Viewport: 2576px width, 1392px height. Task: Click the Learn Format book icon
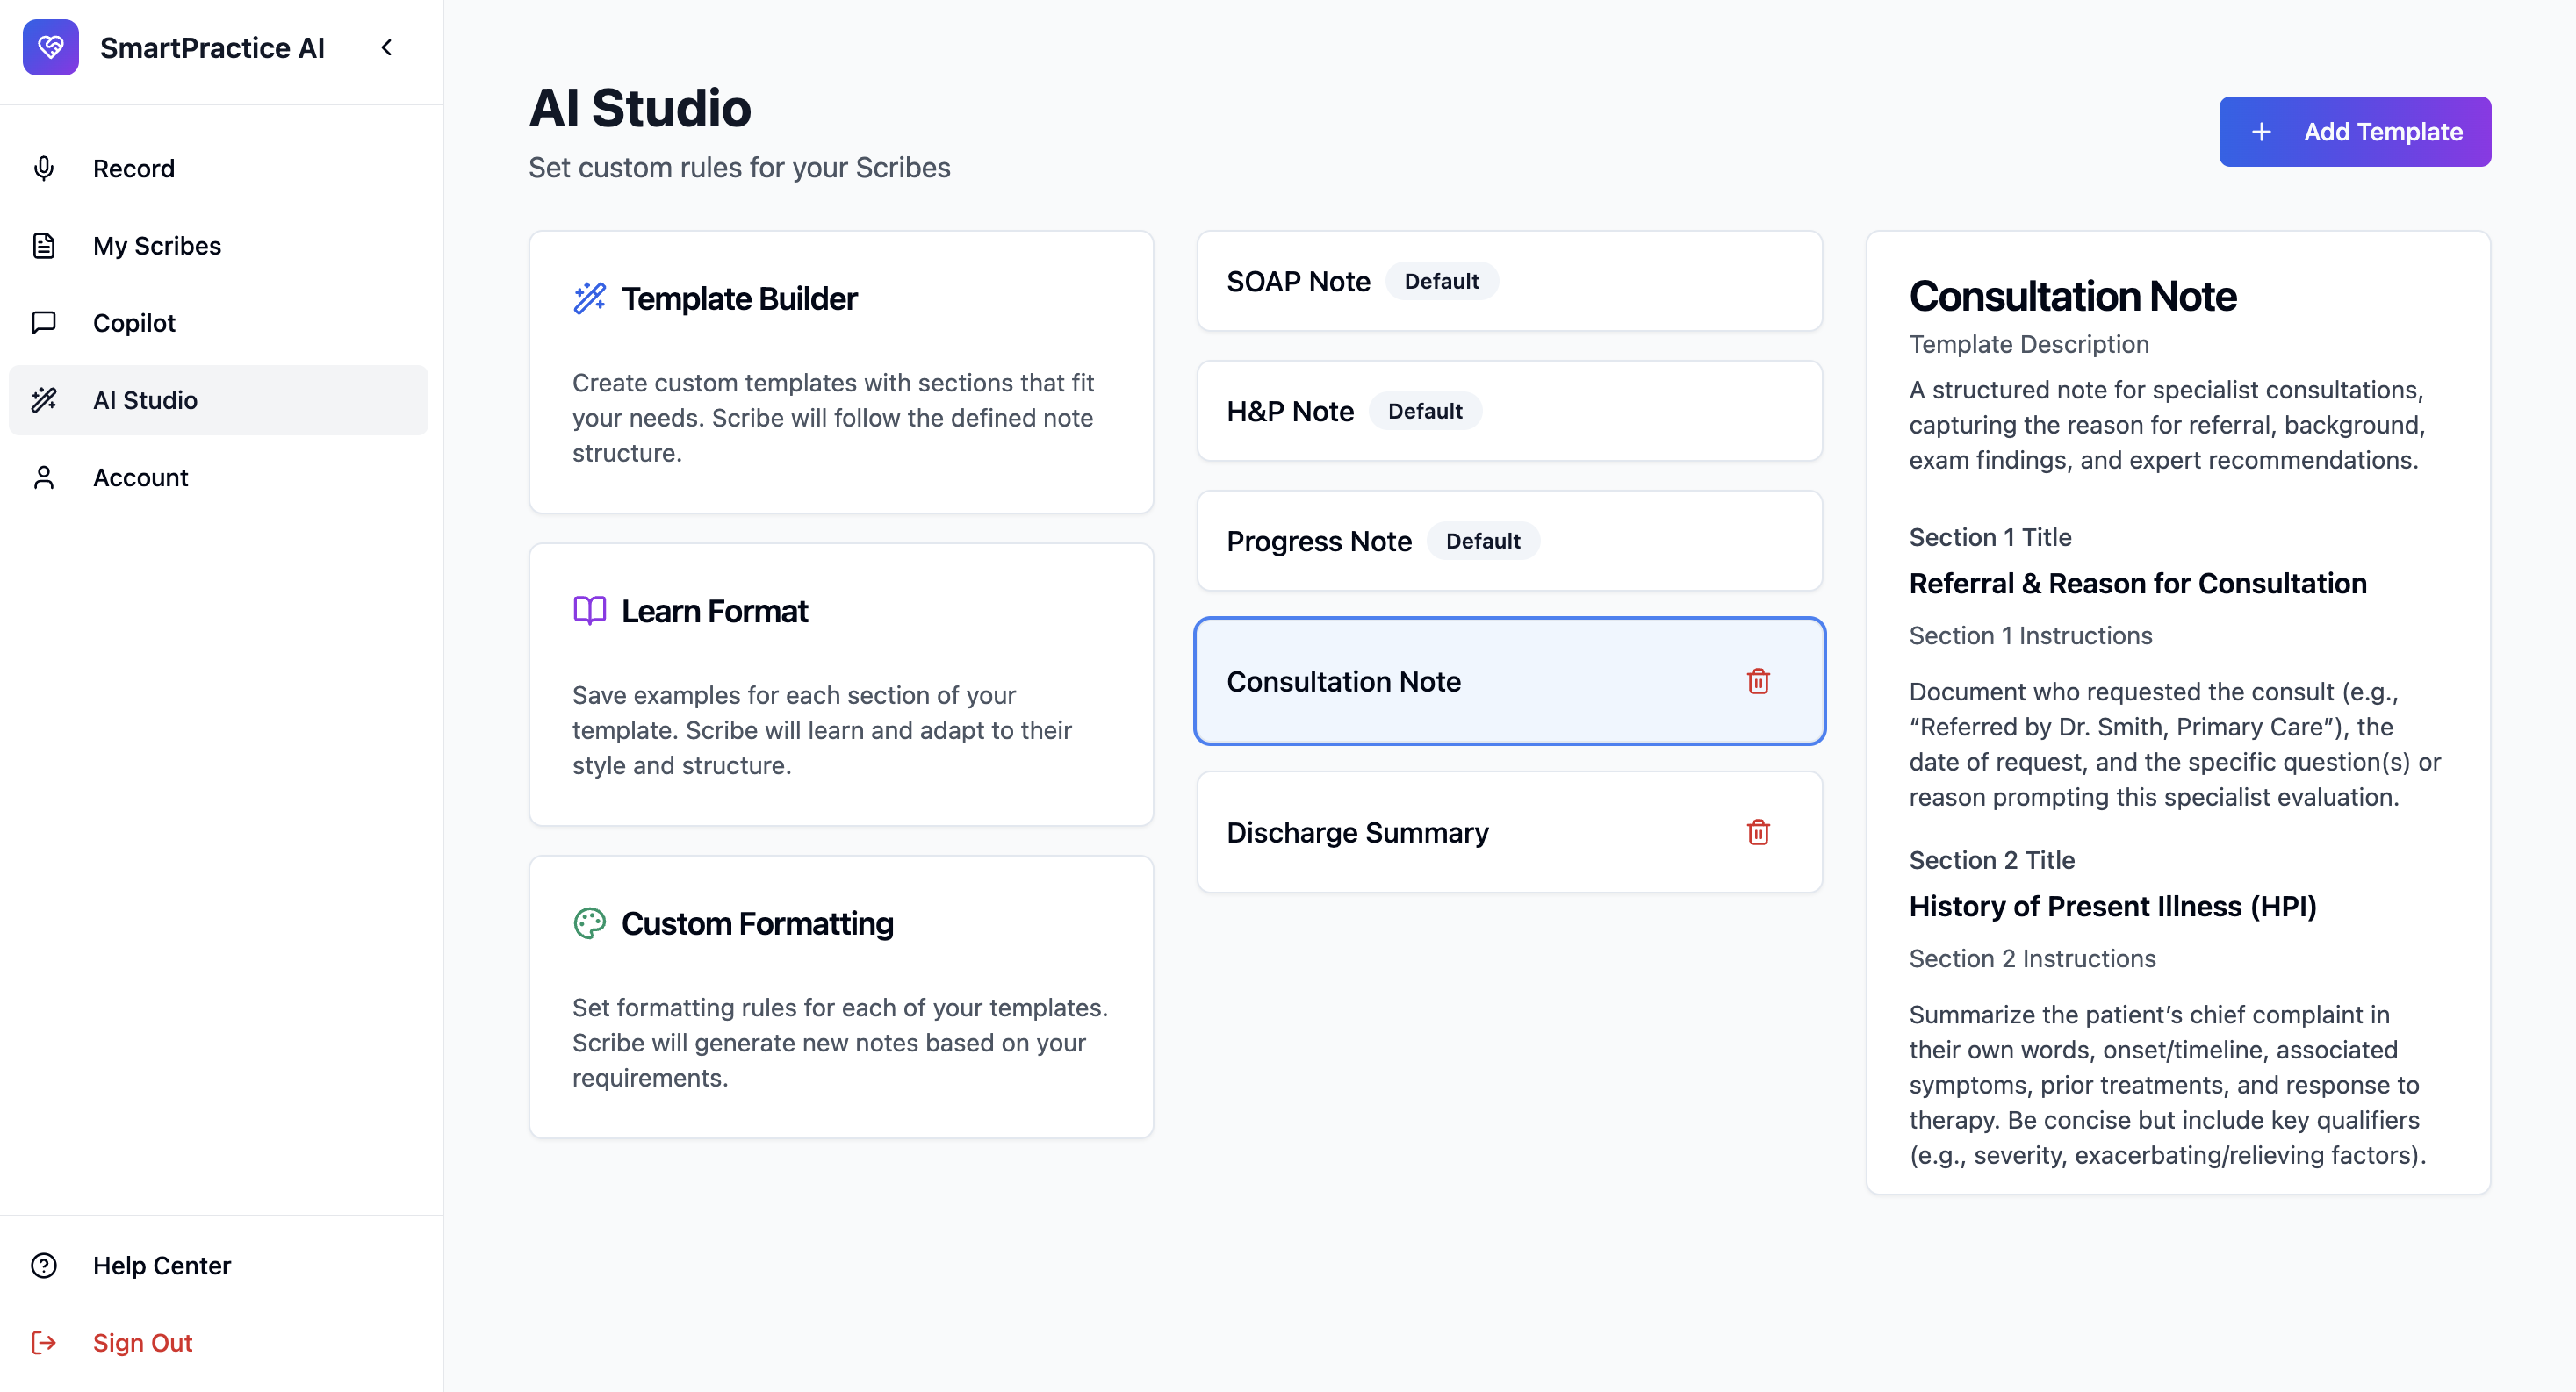[589, 610]
